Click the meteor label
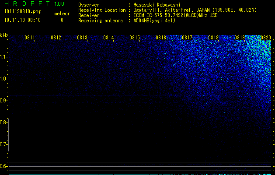Viewport: 275px width, 175px height. (x=62, y=14)
